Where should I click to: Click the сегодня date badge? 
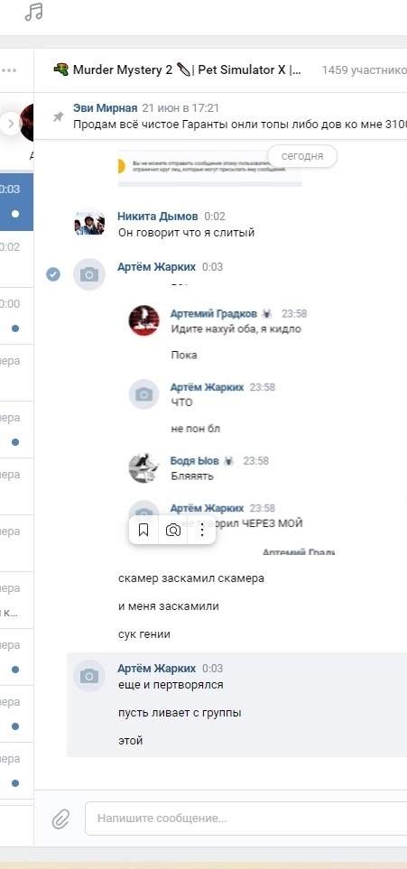click(x=302, y=156)
